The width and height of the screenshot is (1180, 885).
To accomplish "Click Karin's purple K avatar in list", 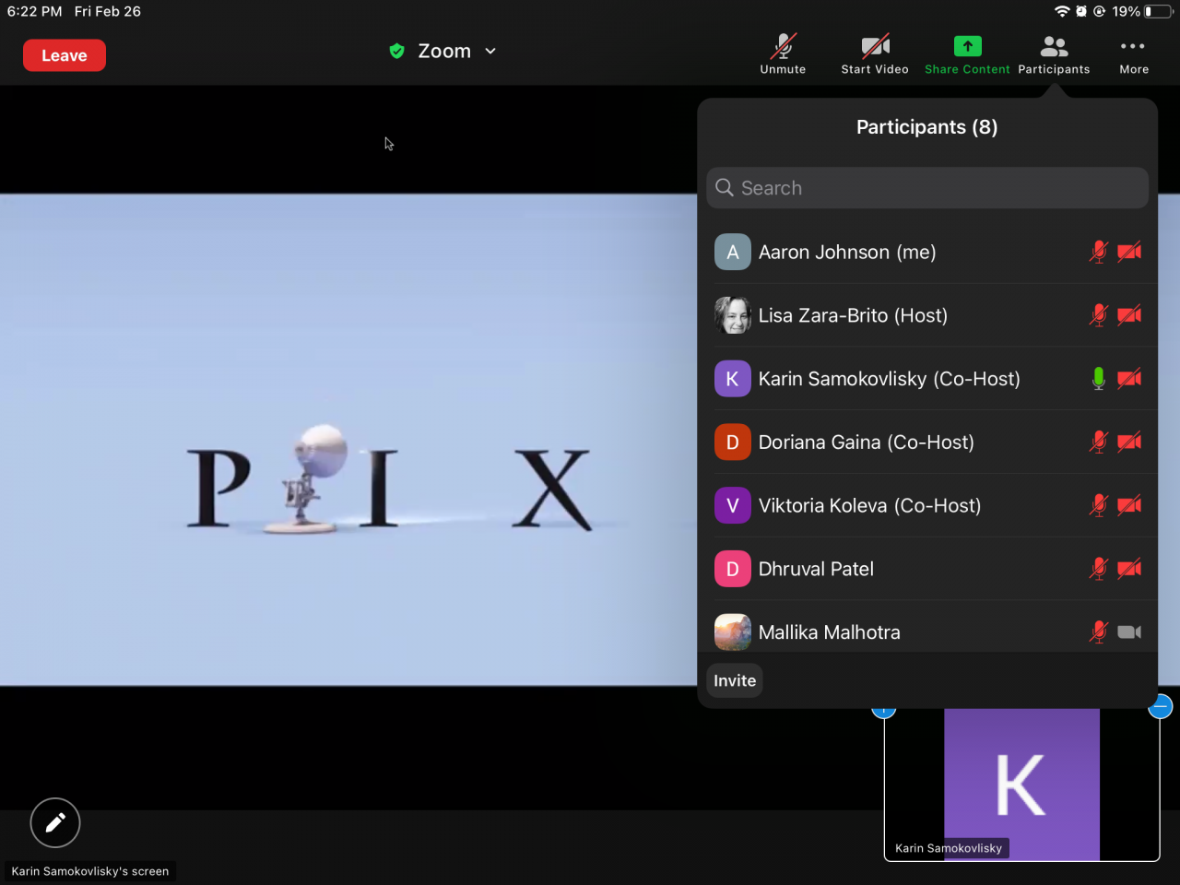I will [x=733, y=379].
